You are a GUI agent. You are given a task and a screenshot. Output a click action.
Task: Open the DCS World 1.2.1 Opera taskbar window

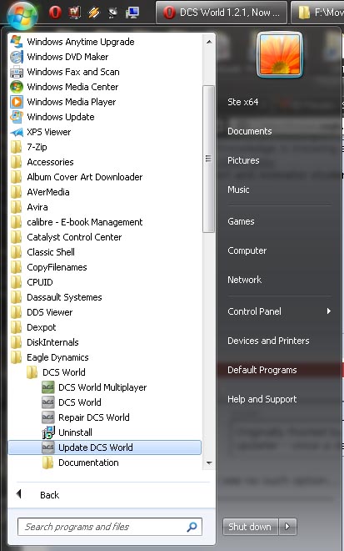tap(222, 13)
